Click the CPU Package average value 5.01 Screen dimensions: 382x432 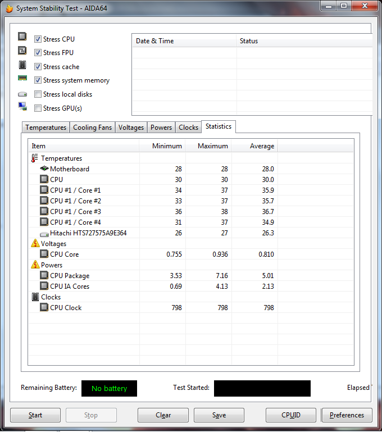point(268,276)
